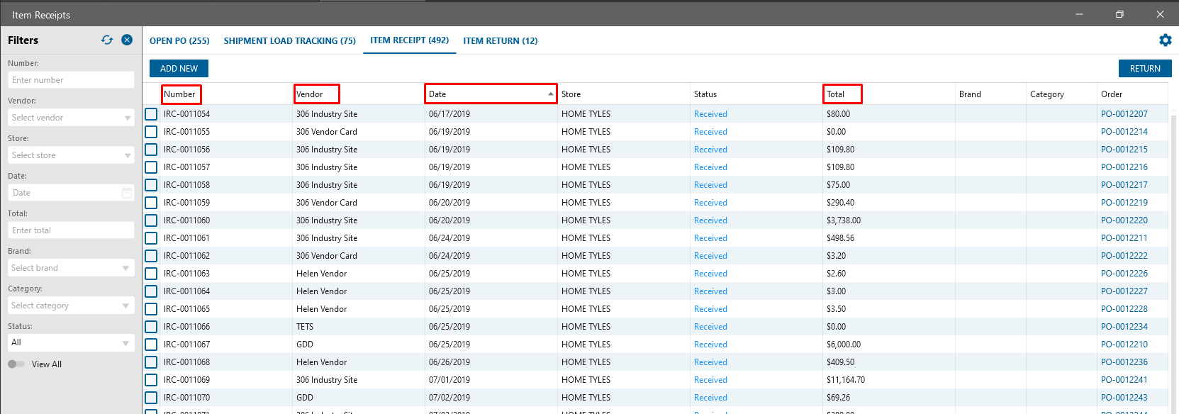Open order link PO-0012241
The image size is (1179, 414).
(1124, 380)
